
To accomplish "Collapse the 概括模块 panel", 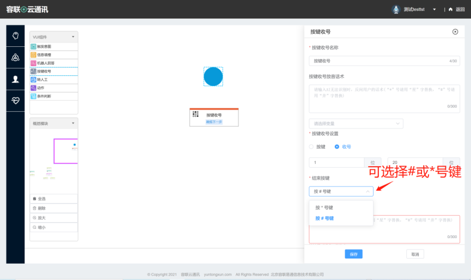I will point(73,123).
